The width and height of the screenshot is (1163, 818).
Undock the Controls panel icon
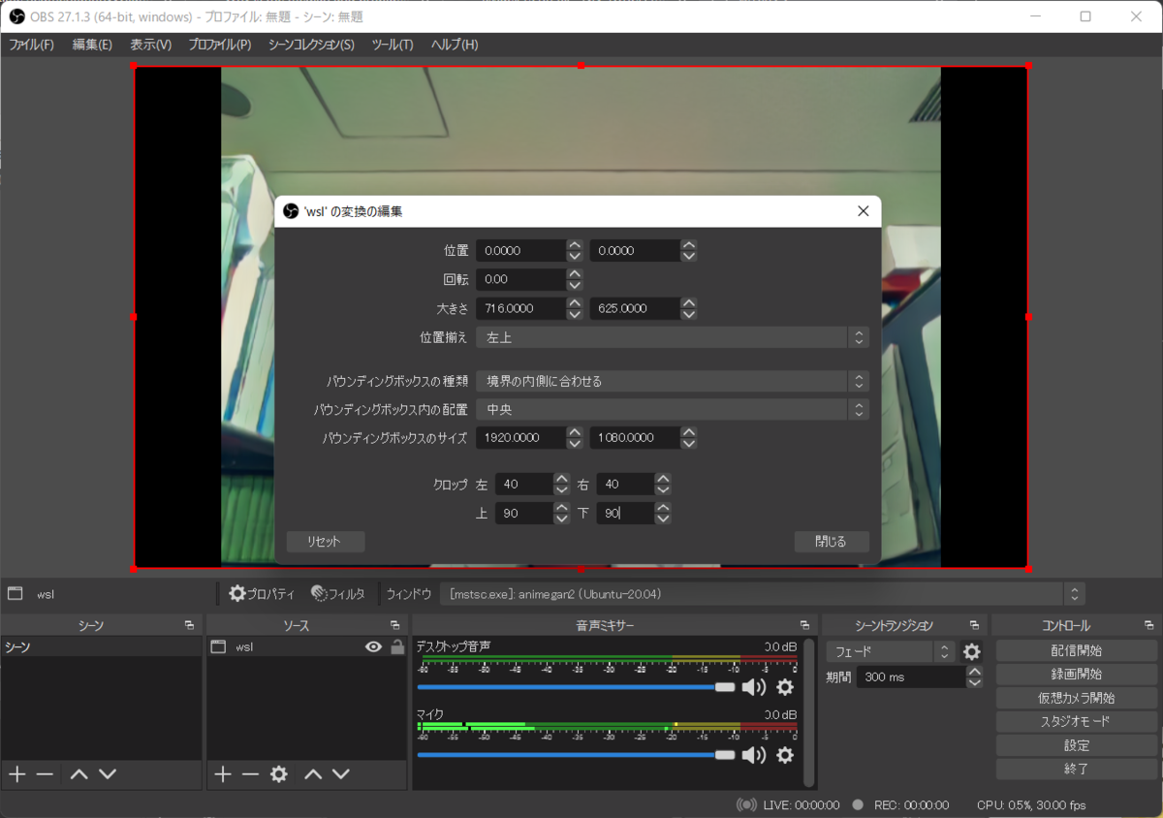pos(1148,626)
